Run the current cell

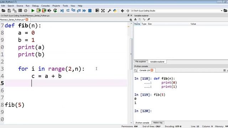point(38,11)
